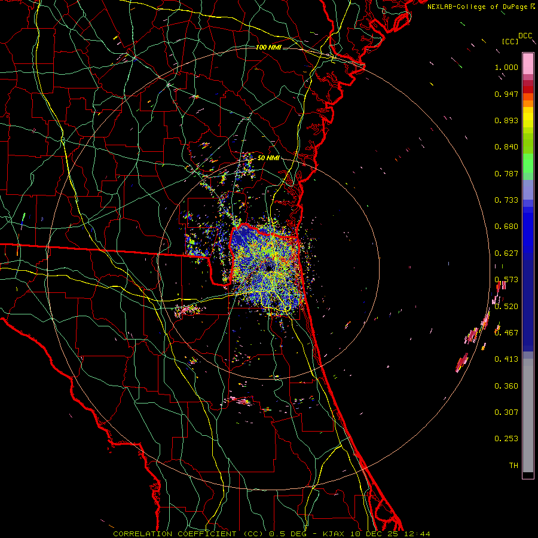
Task: Click the [CC] unit label
Action: coord(510,41)
